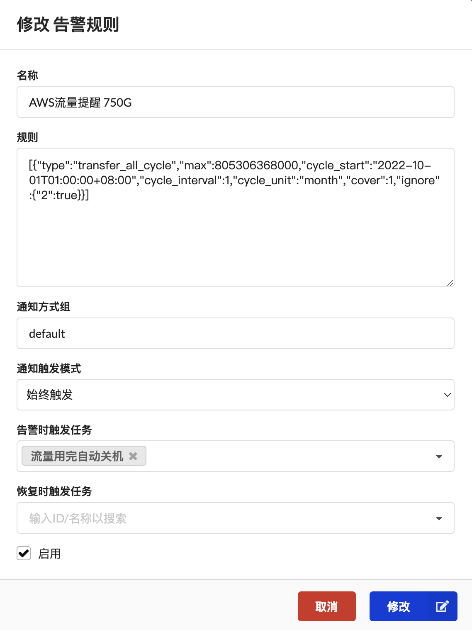472x630 pixels.
Task: Click the 通知触发模式 field label
Action: click(x=49, y=368)
